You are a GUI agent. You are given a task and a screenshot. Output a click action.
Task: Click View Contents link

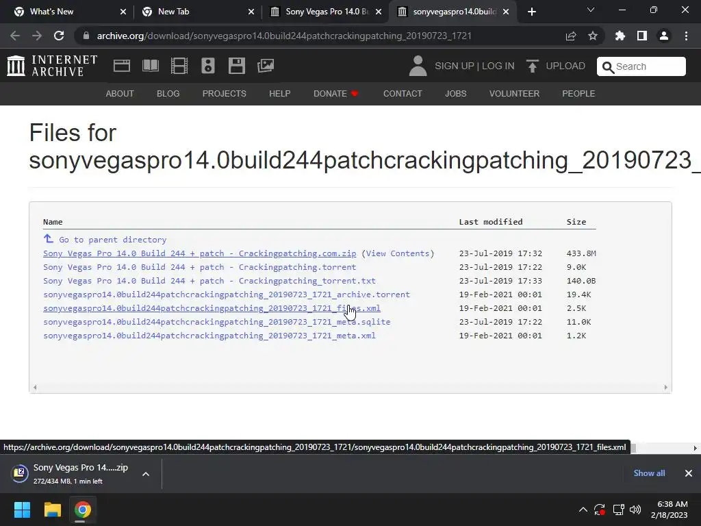(398, 253)
